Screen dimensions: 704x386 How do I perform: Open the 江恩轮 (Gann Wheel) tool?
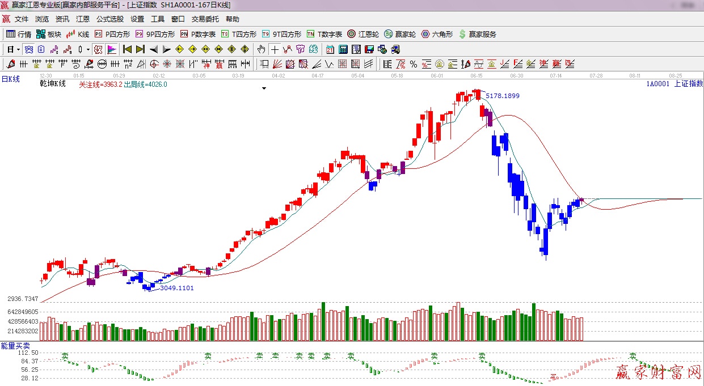coord(365,34)
